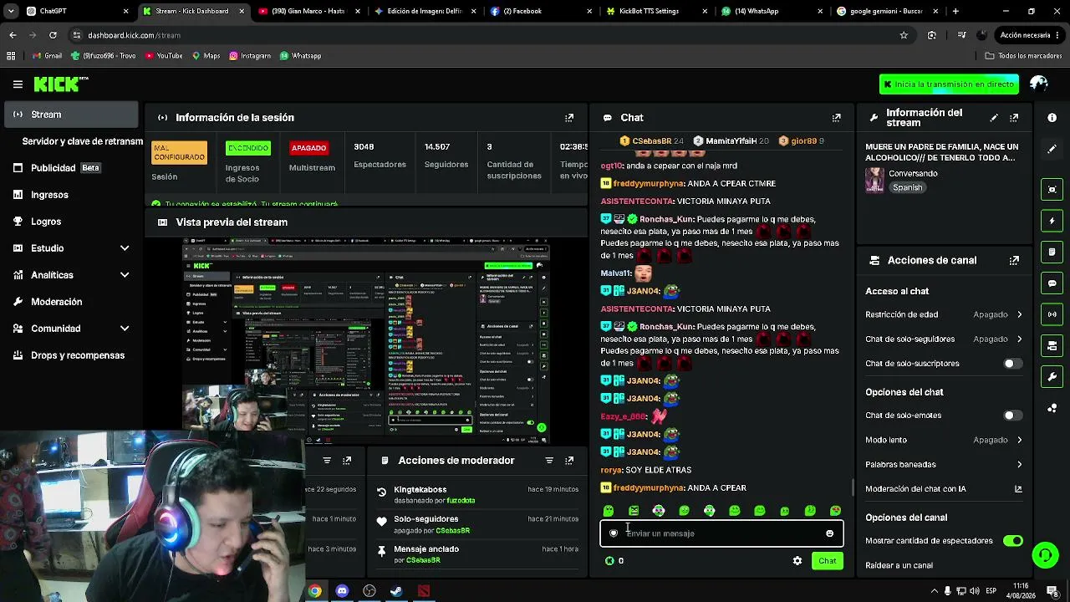1070x602 pixels.
Task: Open the emoji picker in message box
Action: pyautogui.click(x=829, y=533)
